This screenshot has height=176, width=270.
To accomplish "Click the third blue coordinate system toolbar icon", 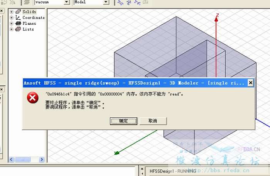I will pos(137,2).
